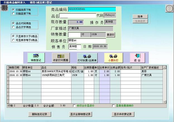The width and height of the screenshot is (174, 122).
Task: Click the 广博文具 manufacturer cell in table
Action: click(x=152, y=75)
